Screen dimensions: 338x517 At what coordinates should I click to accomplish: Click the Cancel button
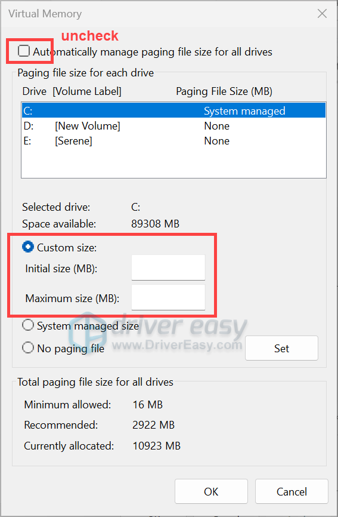tap(292, 491)
